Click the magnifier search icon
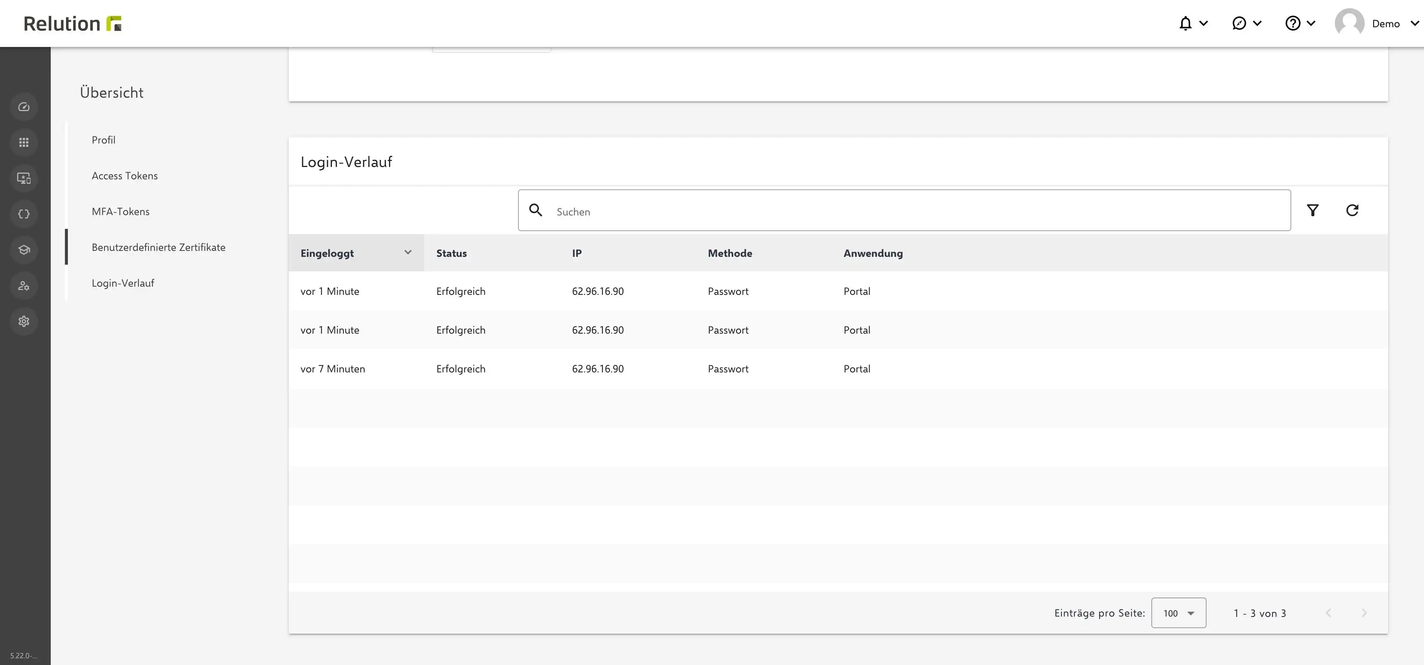The image size is (1424, 665). (535, 211)
